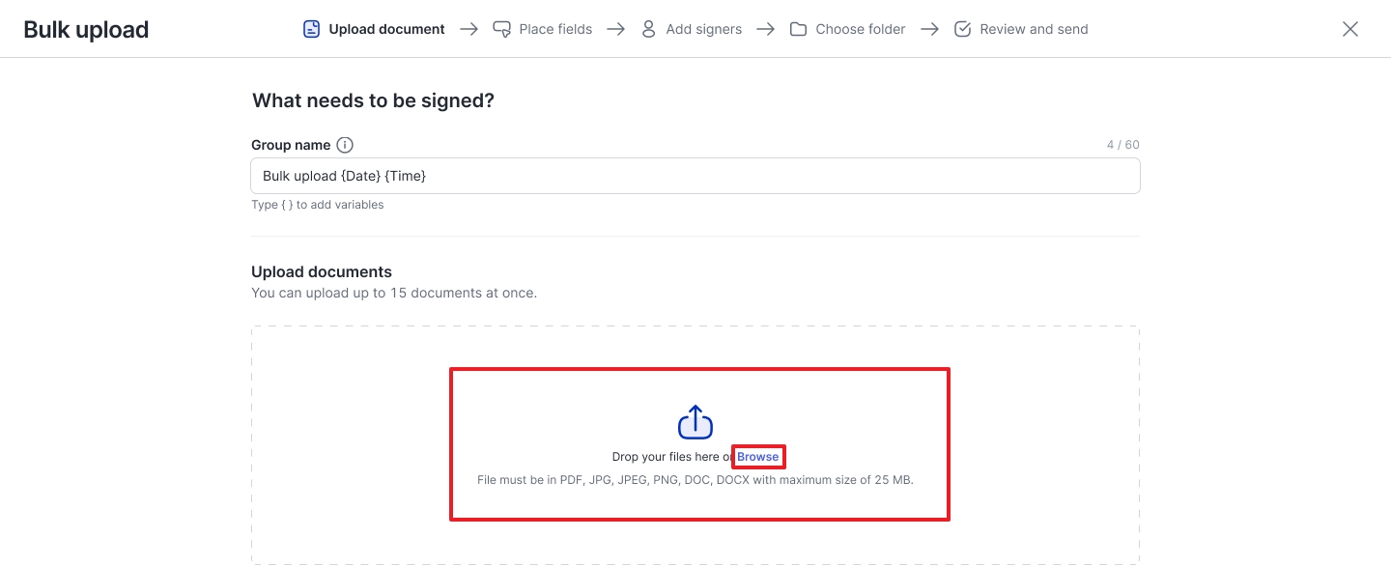Click the Bulk upload title
This screenshot has width=1391, height=566.
[x=85, y=29]
